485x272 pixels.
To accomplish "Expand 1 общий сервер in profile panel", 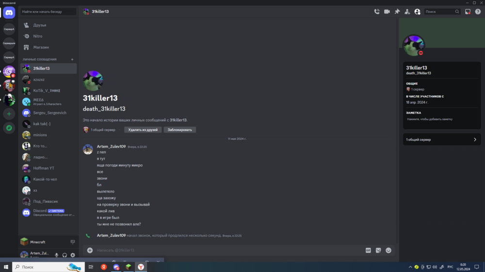I will coord(442,139).
